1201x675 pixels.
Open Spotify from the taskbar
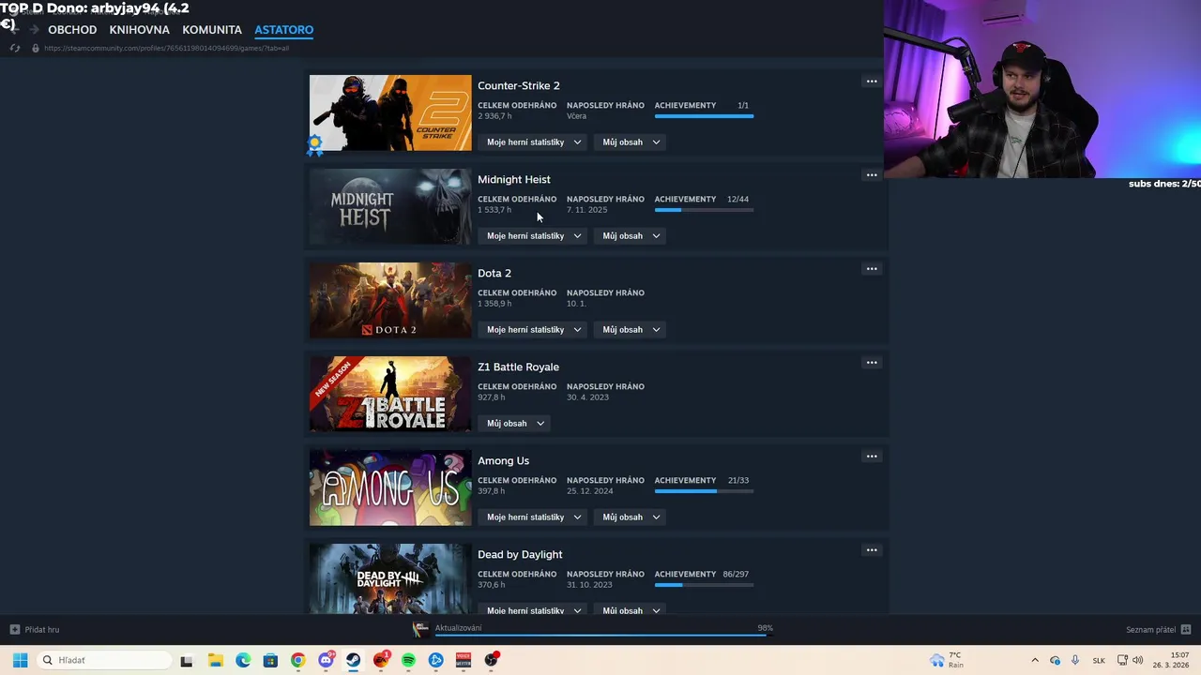tap(408, 660)
